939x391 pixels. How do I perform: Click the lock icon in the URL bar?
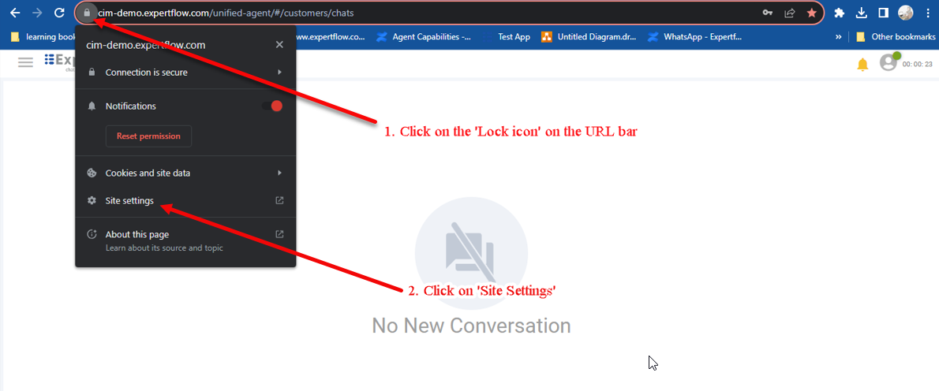(88, 13)
